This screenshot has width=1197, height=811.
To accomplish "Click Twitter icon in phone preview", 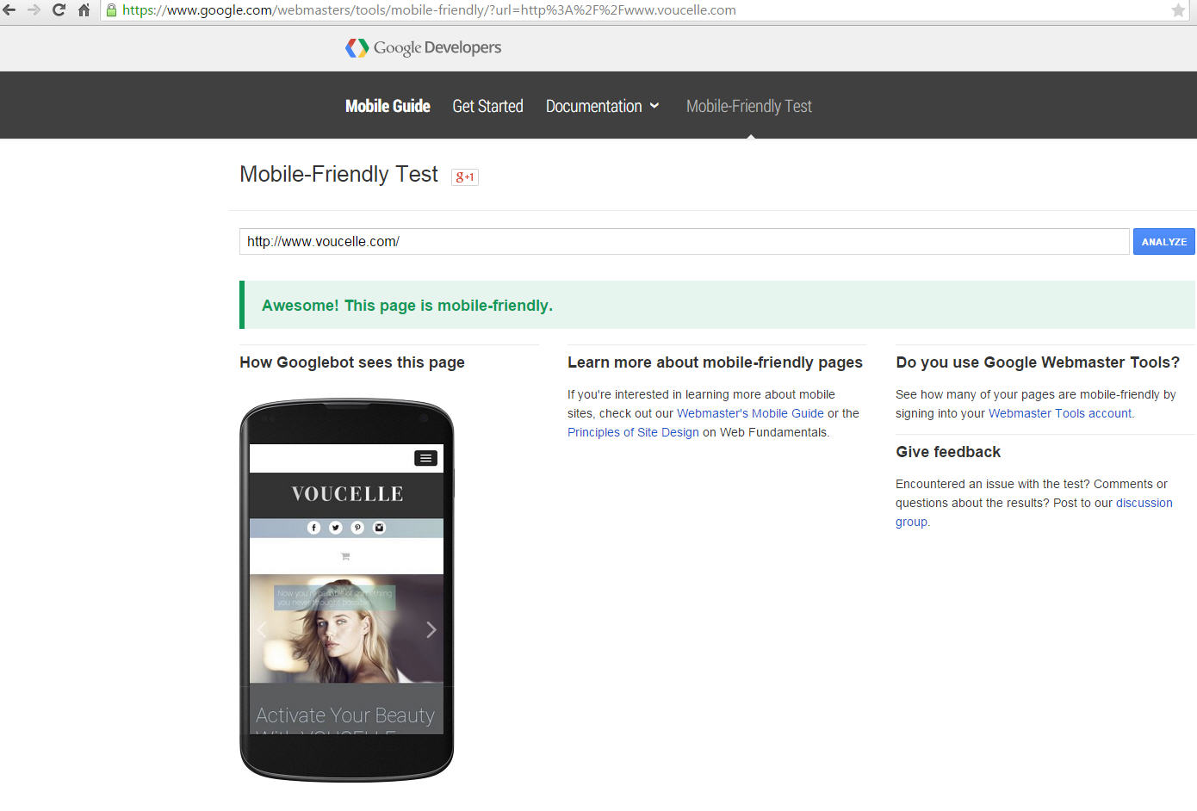I will point(336,528).
